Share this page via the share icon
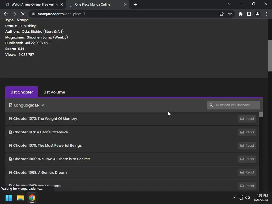This screenshot has width=272, height=204. pos(222,14)
